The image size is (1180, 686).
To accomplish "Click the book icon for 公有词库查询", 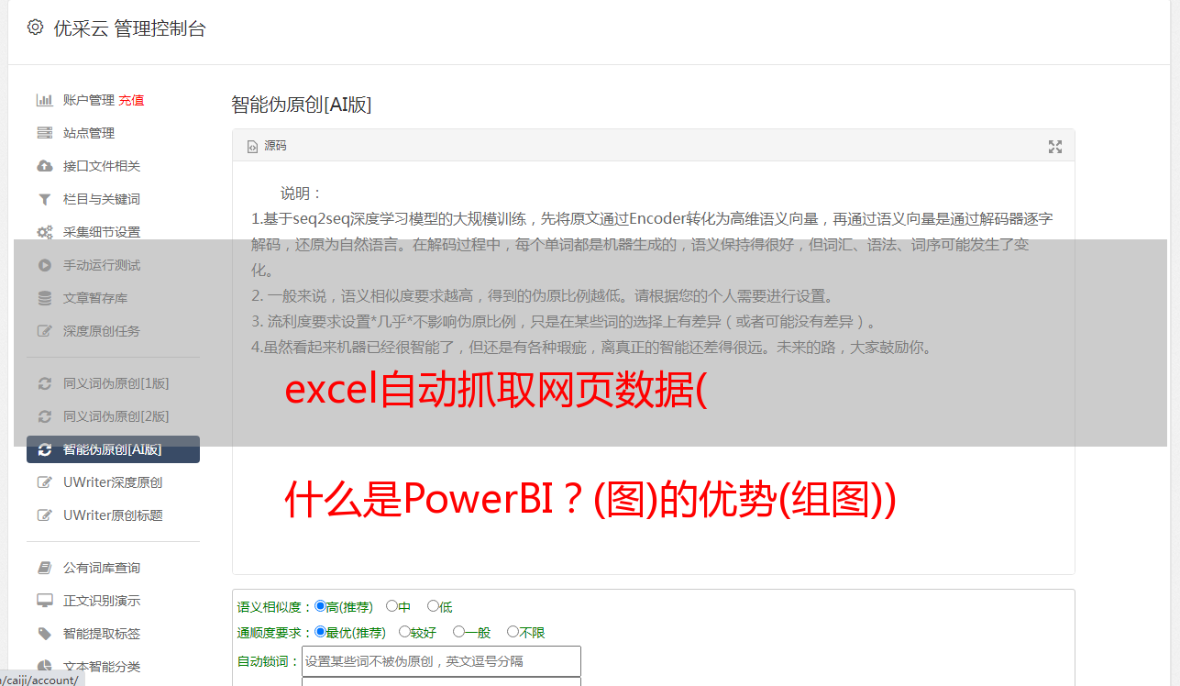I will coord(44,568).
